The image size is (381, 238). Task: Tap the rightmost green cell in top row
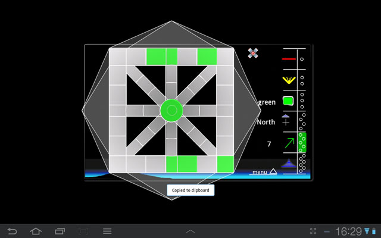point(207,57)
